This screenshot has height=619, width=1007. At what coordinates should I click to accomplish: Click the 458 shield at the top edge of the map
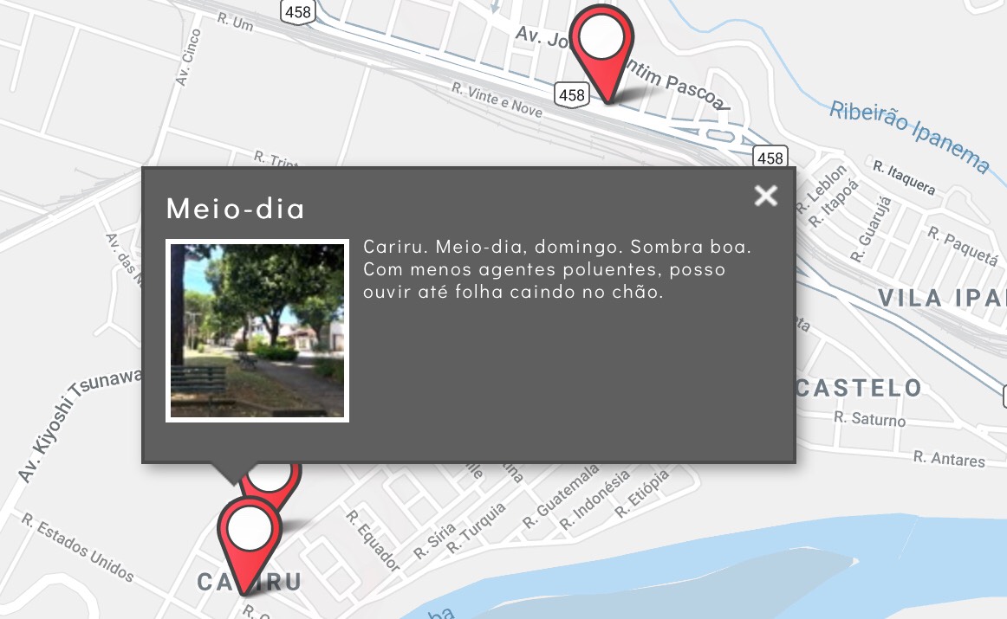click(x=297, y=10)
